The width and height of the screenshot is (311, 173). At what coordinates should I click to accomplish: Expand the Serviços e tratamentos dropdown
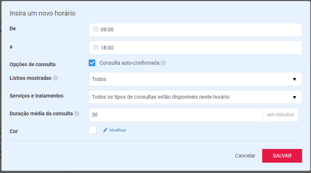point(195,97)
